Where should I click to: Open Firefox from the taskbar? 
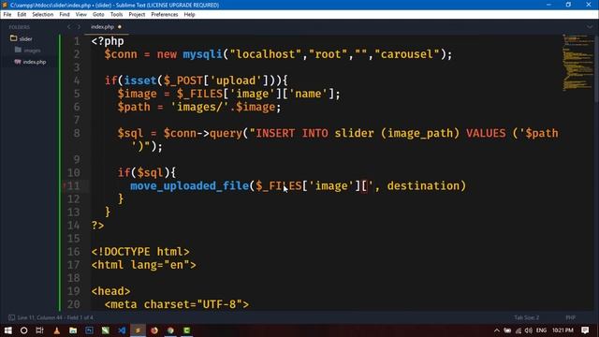154,330
